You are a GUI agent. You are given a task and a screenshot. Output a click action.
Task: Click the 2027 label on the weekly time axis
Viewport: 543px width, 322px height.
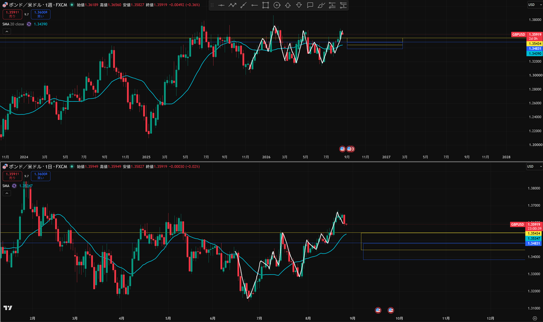[x=386, y=157]
